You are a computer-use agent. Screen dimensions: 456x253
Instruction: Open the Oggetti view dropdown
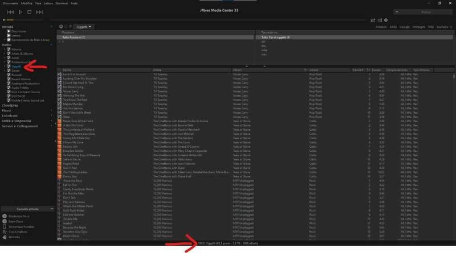coord(83,27)
